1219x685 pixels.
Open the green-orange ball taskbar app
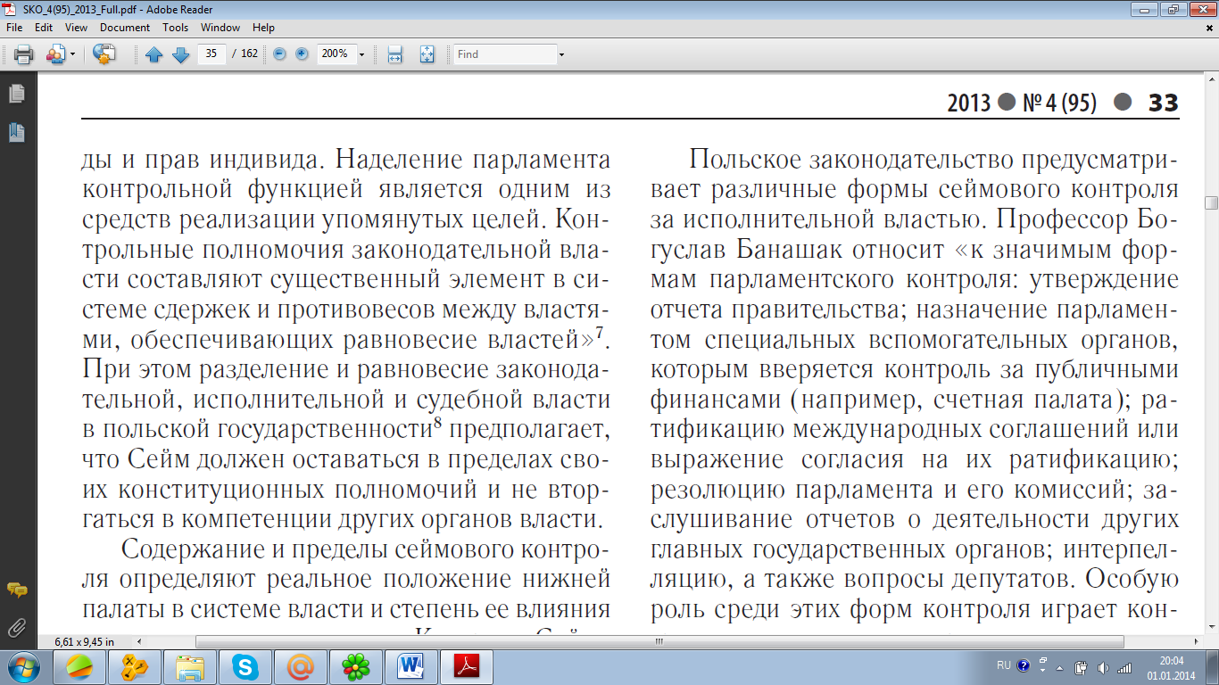click(79, 666)
